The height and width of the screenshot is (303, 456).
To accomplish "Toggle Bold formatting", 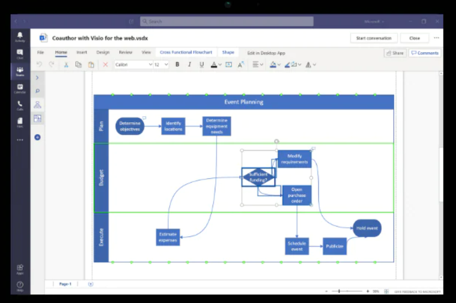I will coord(177,65).
